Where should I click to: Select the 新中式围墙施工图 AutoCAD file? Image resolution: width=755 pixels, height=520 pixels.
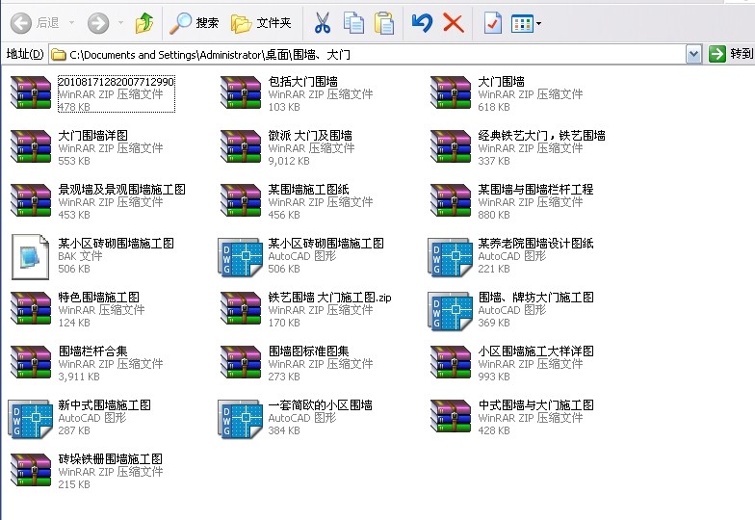(104, 405)
